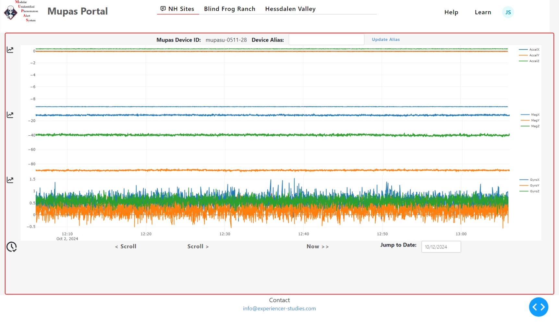The height and width of the screenshot is (327, 559).
Task: Open the Jump to Date field
Action: pos(441,247)
